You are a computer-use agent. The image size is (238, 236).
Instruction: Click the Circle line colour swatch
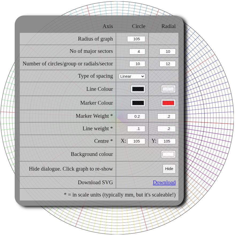point(138,89)
